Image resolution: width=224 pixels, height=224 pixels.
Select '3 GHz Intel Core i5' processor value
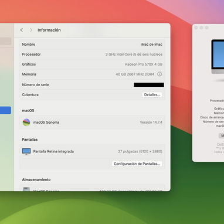134,55
